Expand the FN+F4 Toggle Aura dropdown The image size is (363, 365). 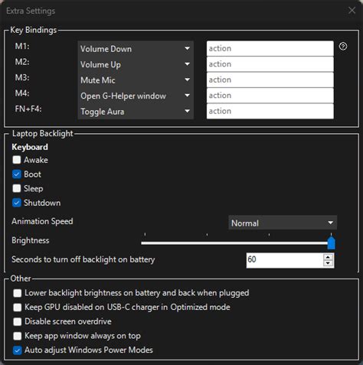[136, 112]
